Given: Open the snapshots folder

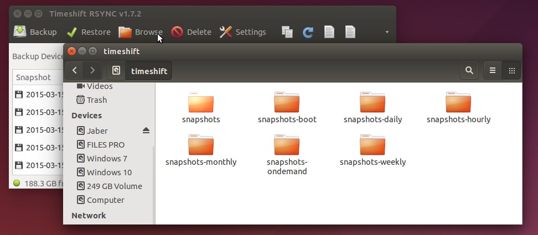Looking at the screenshot, I should point(201,107).
